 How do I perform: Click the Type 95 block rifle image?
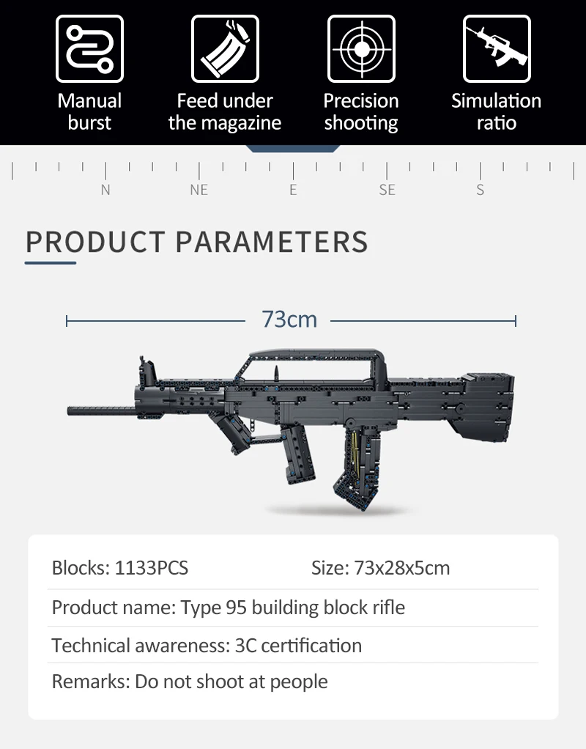(x=291, y=430)
